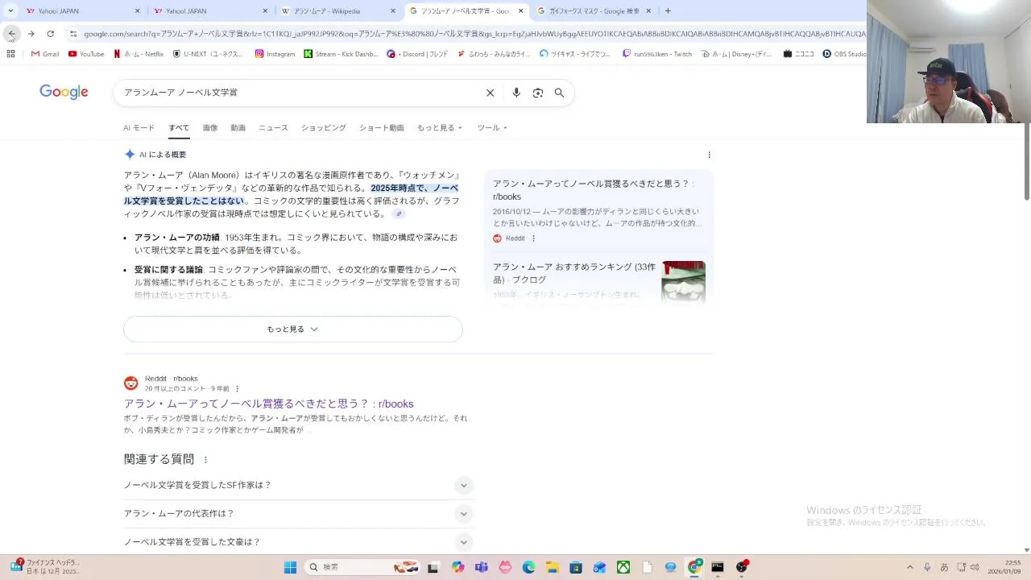Click the taskbar 検索 box

tap(362, 567)
